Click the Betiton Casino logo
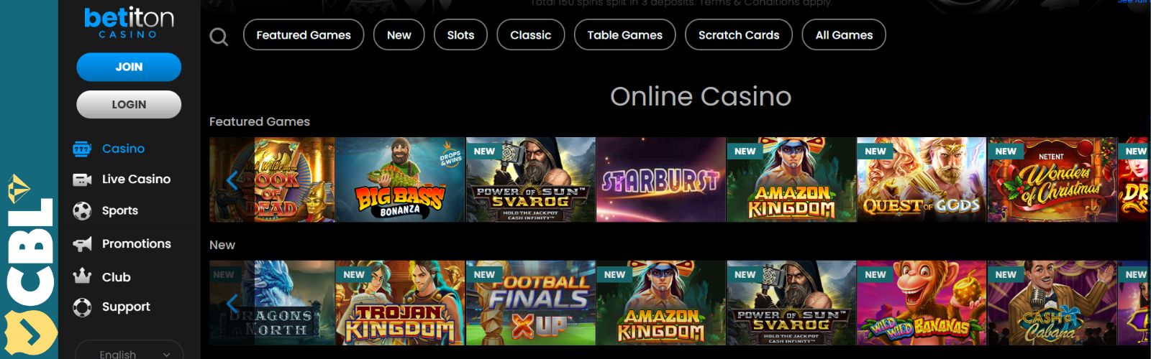Screen dimensions: 1151x359 click(129, 23)
